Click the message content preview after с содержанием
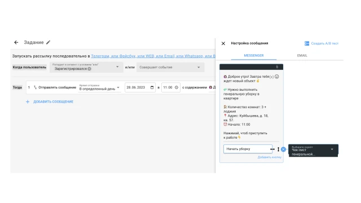The height and width of the screenshot is (203, 361). click(x=212, y=87)
